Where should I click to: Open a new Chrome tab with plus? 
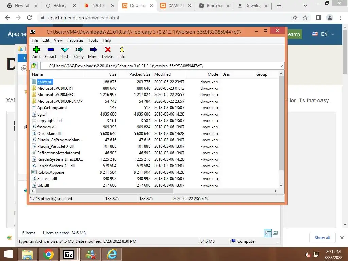click(x=279, y=6)
